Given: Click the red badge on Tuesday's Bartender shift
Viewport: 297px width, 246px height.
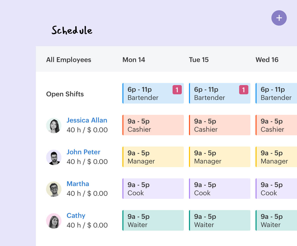Looking at the screenshot, I should 243,90.
